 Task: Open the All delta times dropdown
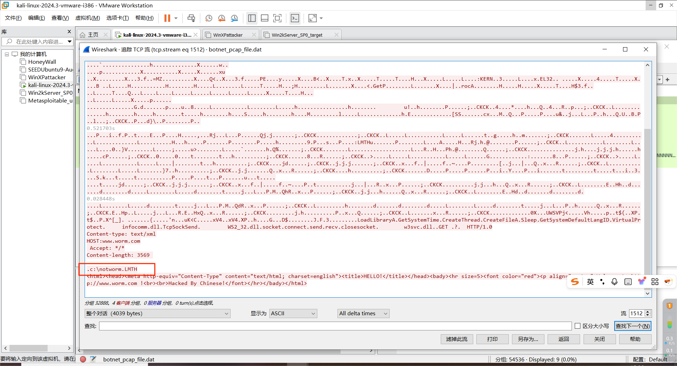pos(364,314)
